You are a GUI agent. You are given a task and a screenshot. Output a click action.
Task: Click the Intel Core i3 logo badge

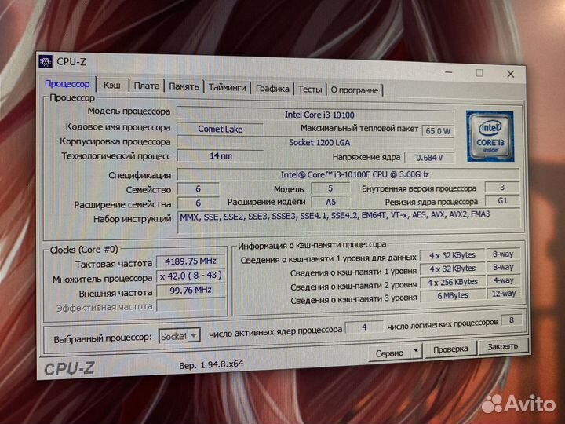490,137
